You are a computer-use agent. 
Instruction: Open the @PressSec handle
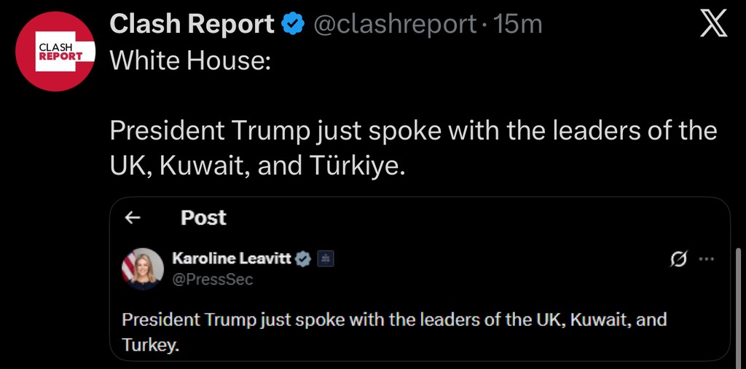[x=213, y=279]
